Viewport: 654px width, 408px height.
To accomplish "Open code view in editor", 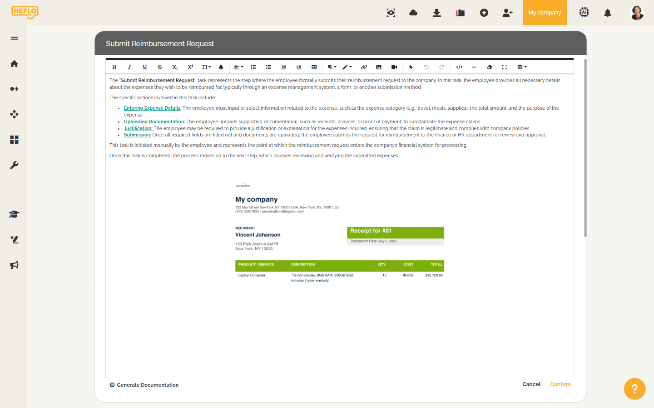I will click(459, 67).
